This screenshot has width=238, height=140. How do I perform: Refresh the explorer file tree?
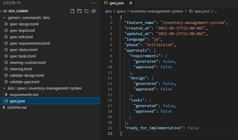pyautogui.click(x=86, y=11)
